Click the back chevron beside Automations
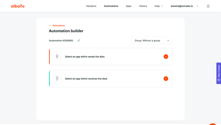 coord(50,25)
